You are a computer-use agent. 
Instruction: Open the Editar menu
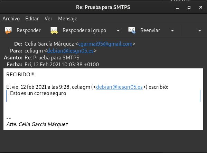[32, 19]
